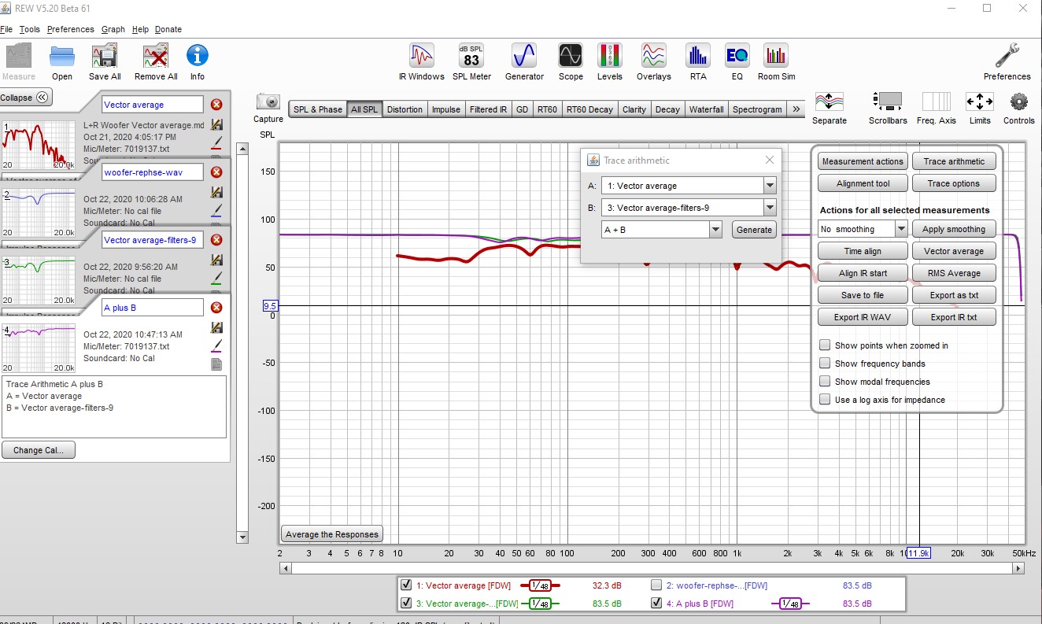This screenshot has height=624, width=1042.
Task: Click the Change Cal... button
Action: click(39, 450)
